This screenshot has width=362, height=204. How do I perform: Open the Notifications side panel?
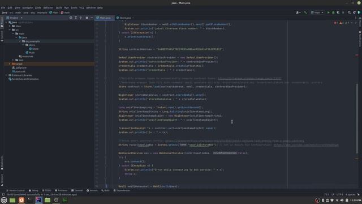click(x=360, y=39)
